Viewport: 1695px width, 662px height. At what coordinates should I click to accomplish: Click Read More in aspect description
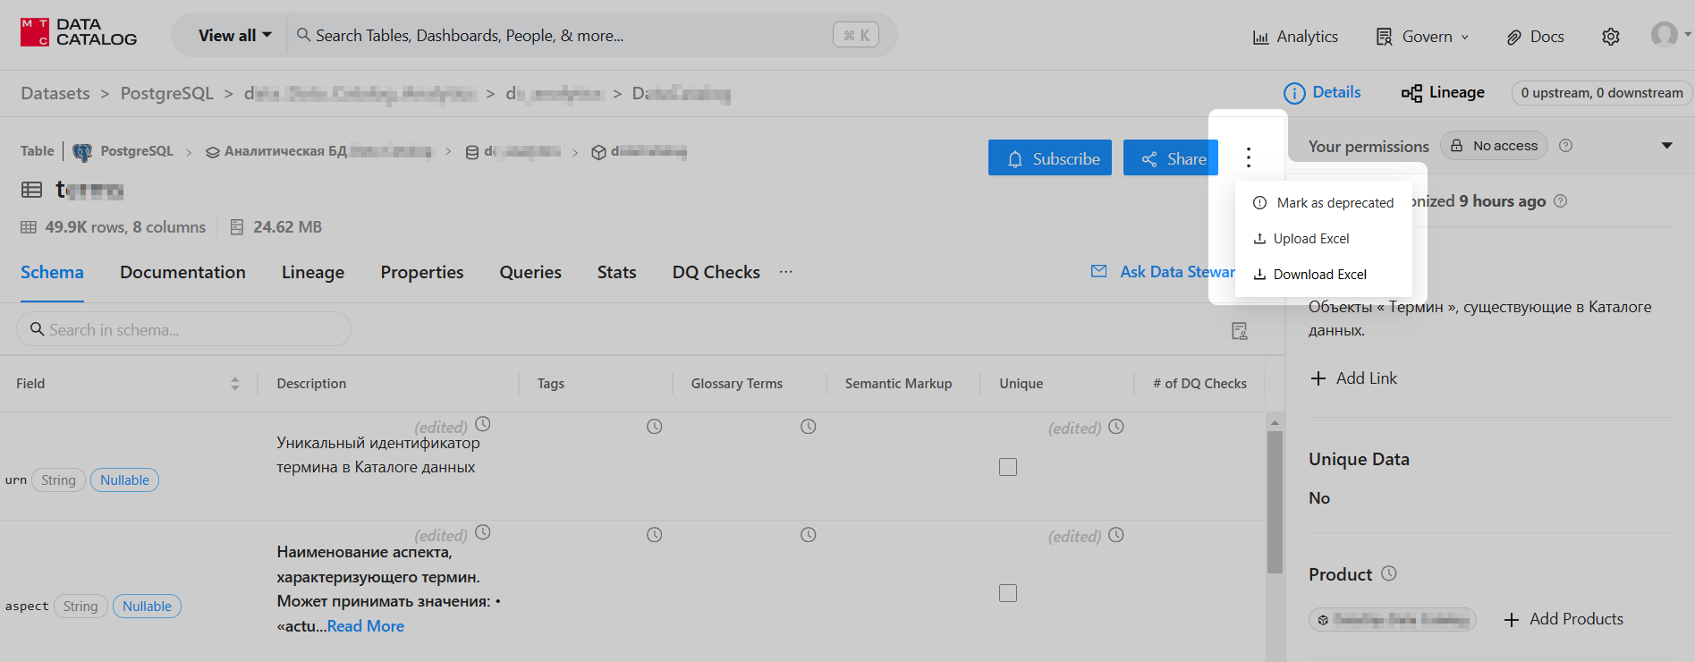[x=366, y=626]
